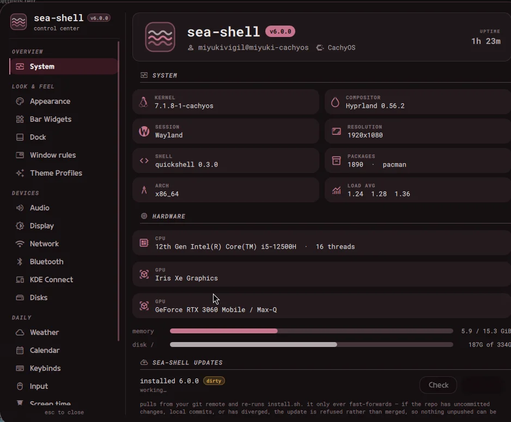Viewport: 511px width, 422px height.
Task: Click the Calendar icon
Action: point(20,350)
